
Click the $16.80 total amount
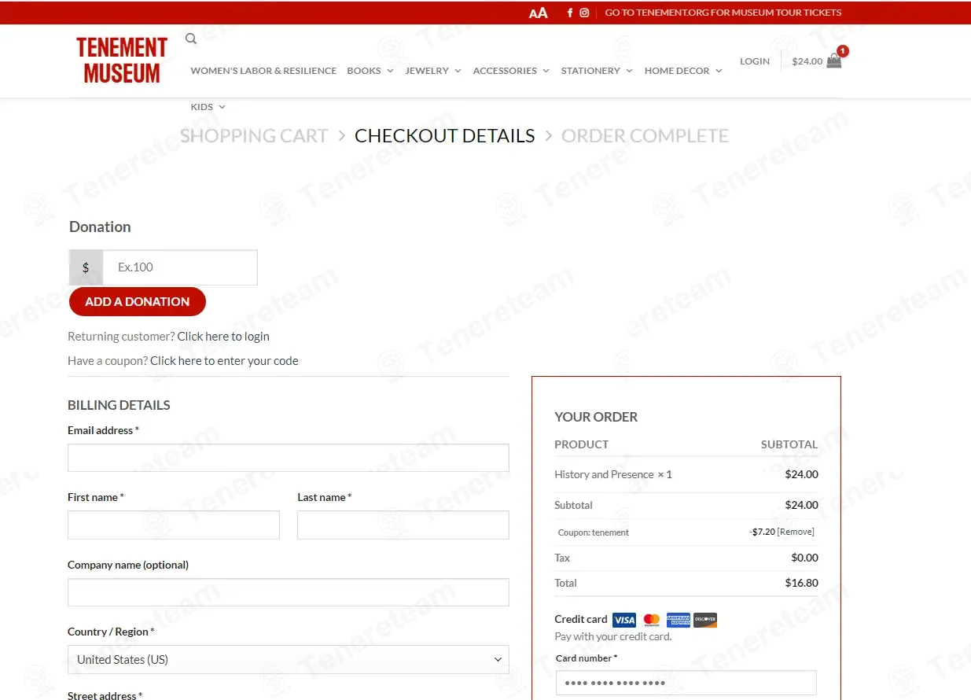coord(801,583)
